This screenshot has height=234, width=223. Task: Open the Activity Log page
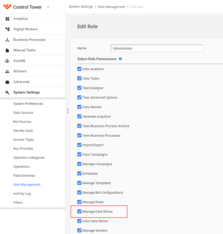pos(22,194)
